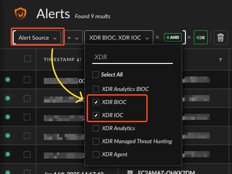Viewport: 232px width, 174px height.
Task: Click the XDR search field in dropdown
Action: (x=132, y=57)
